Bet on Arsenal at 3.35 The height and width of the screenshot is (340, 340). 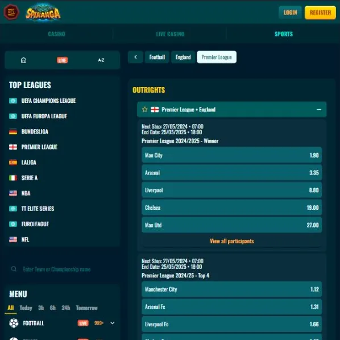click(x=231, y=173)
